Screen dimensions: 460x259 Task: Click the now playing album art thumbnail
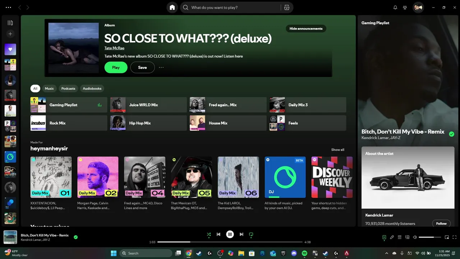click(10, 237)
